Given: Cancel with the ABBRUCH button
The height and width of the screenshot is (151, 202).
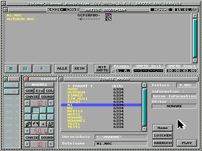Looking at the screenshot, I should pos(163,143).
